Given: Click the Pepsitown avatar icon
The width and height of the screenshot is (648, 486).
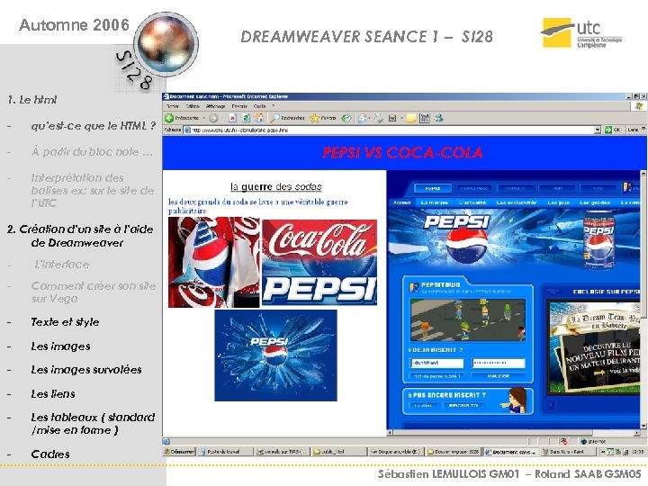Looking at the screenshot, I should (413, 286).
